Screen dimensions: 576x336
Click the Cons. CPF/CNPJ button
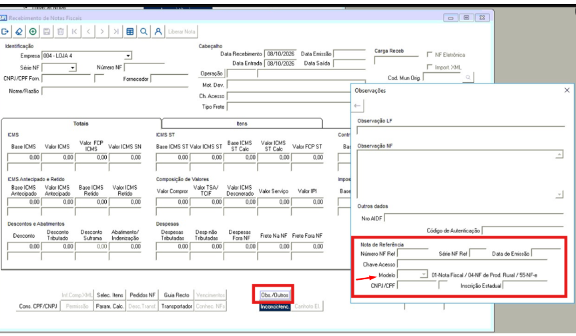tap(38, 306)
